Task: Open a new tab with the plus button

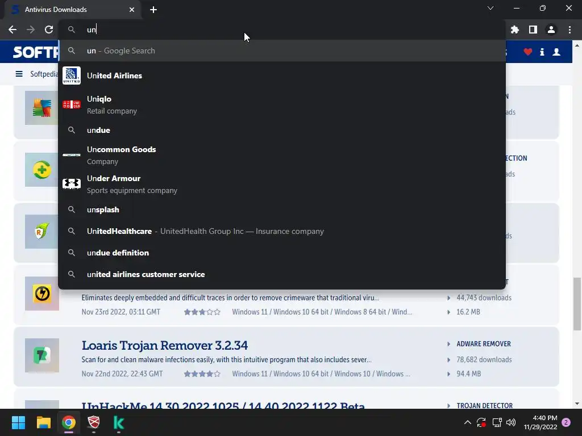Action: tap(153, 10)
